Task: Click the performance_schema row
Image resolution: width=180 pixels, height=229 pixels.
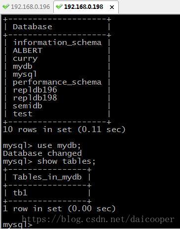Action: click(57, 82)
